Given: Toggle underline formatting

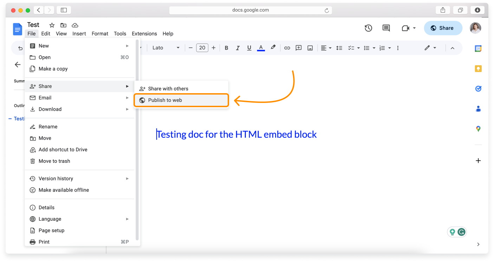Looking at the screenshot, I should click(249, 48).
